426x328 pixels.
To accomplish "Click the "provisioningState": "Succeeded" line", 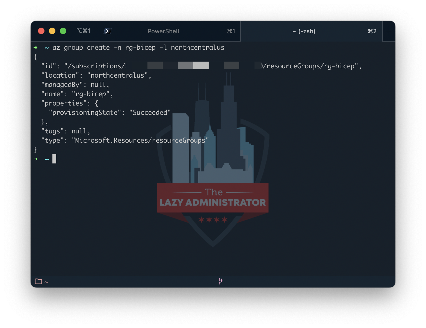I will [x=110, y=113].
